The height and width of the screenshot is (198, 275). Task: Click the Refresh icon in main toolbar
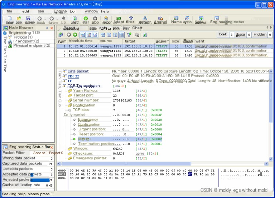tap(75, 18)
